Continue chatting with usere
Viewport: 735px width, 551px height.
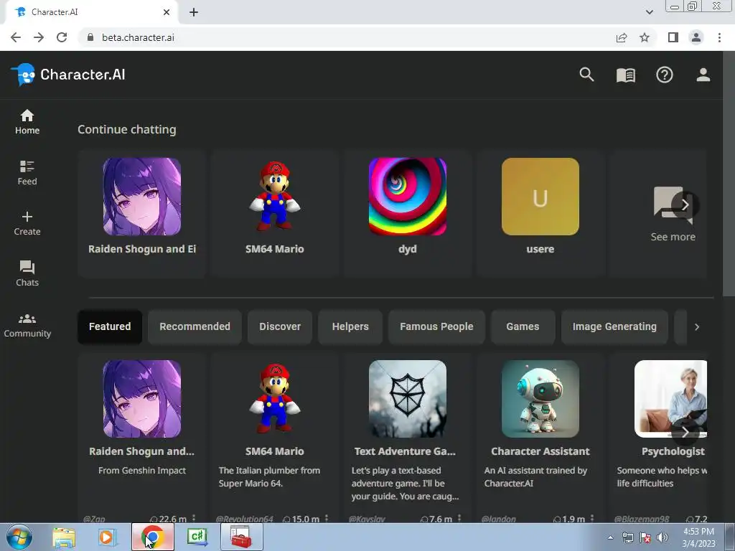[x=540, y=214]
